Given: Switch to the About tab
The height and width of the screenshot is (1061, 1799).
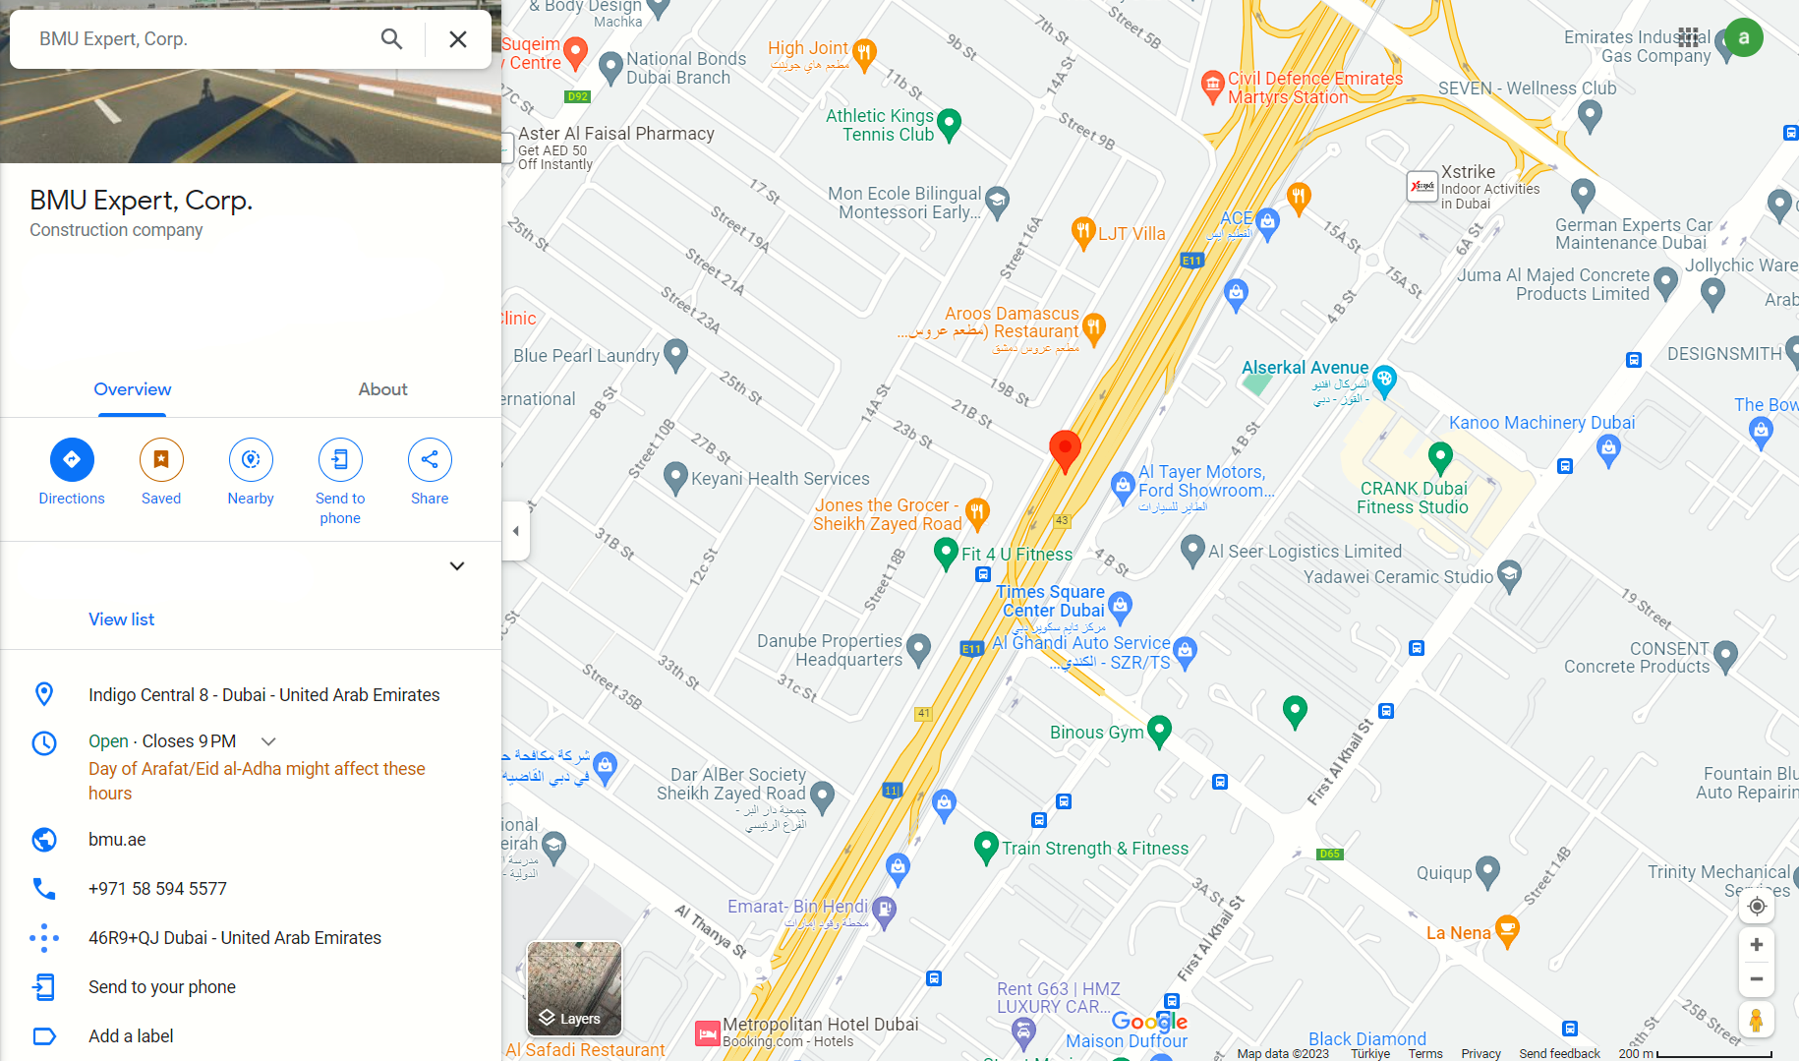Looking at the screenshot, I should tap(382, 389).
